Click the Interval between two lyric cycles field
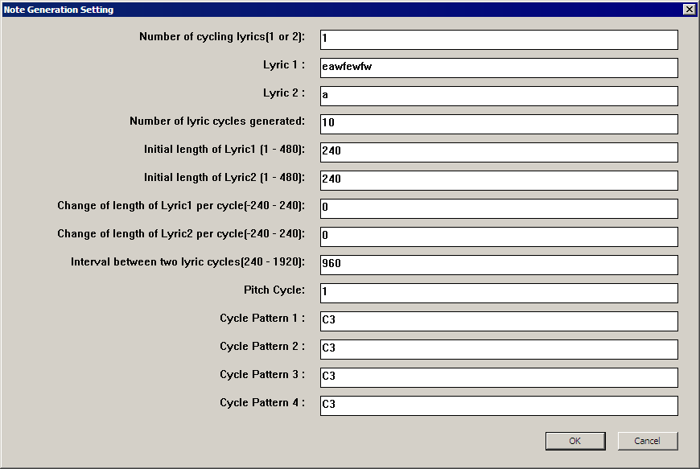The width and height of the screenshot is (700, 469). point(499,265)
